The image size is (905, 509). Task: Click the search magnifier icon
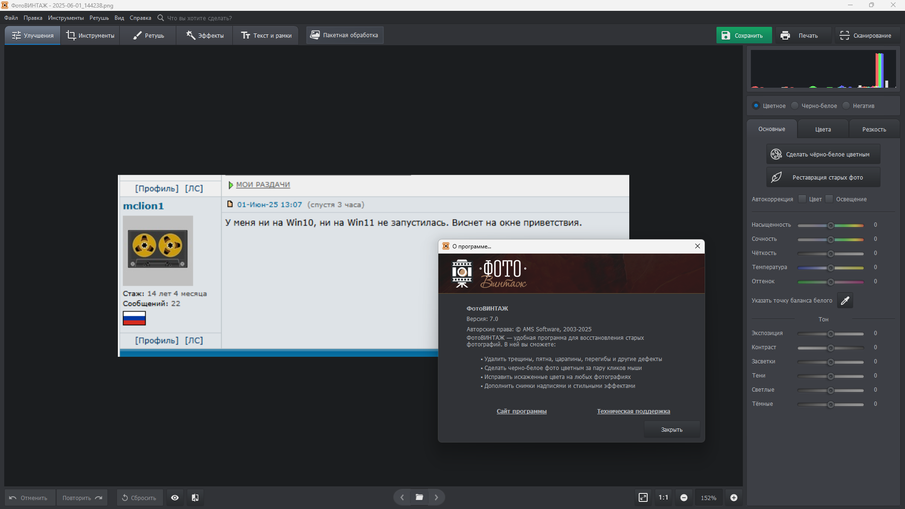161,18
